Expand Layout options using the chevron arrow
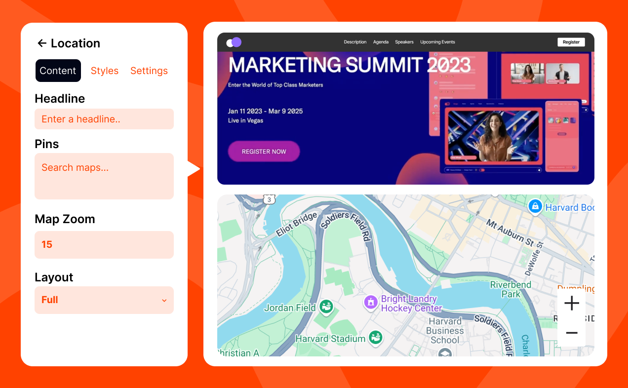Viewport: 628px width, 388px height. pos(164,301)
